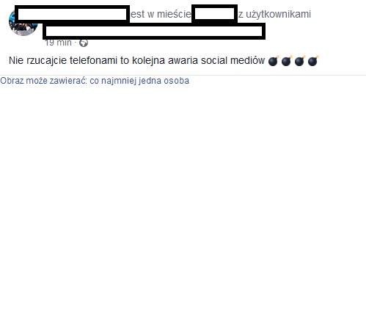Screen dimensions: 366x318
Task: Click the blank image area below the caption
Action: 183,200
